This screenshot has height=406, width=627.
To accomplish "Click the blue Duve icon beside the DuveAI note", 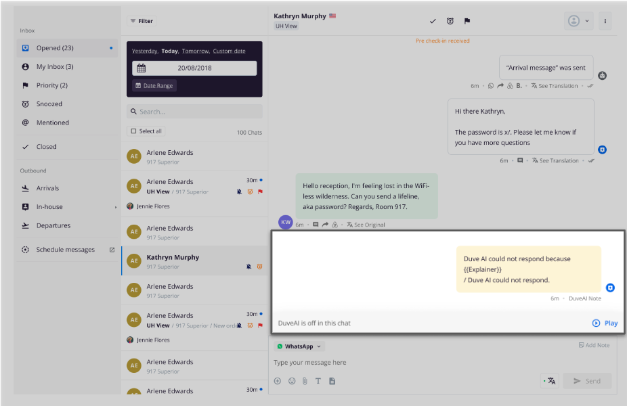I will click(x=610, y=288).
